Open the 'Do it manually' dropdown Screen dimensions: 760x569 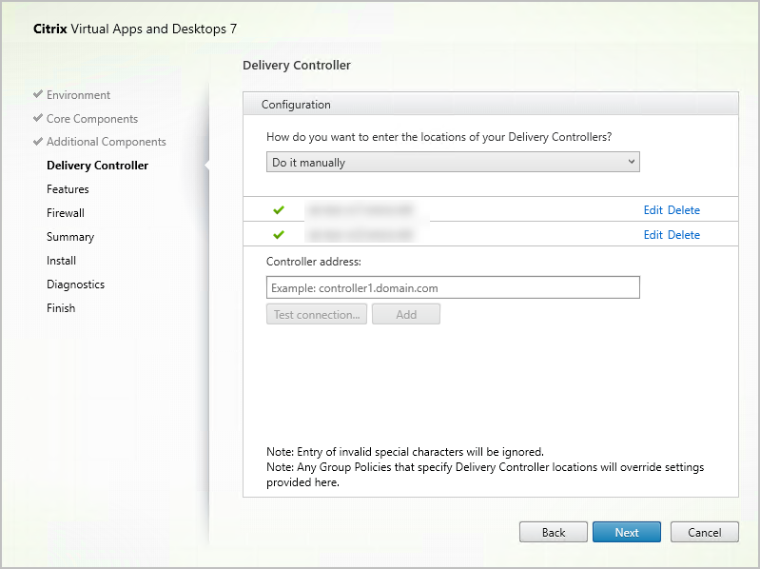453,163
